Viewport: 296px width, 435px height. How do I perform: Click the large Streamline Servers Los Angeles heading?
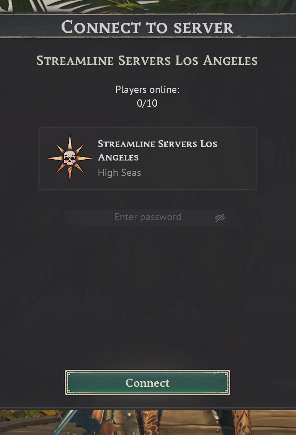tap(147, 61)
